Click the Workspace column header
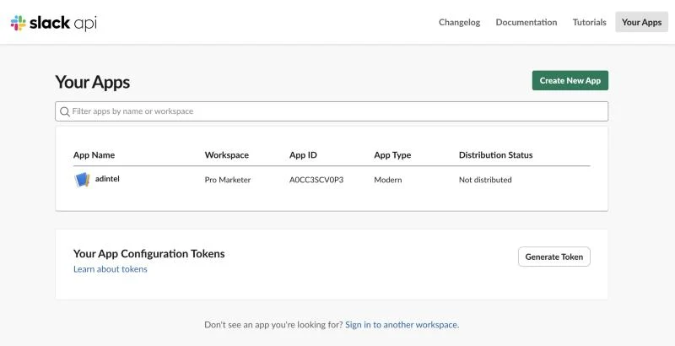 coord(226,155)
